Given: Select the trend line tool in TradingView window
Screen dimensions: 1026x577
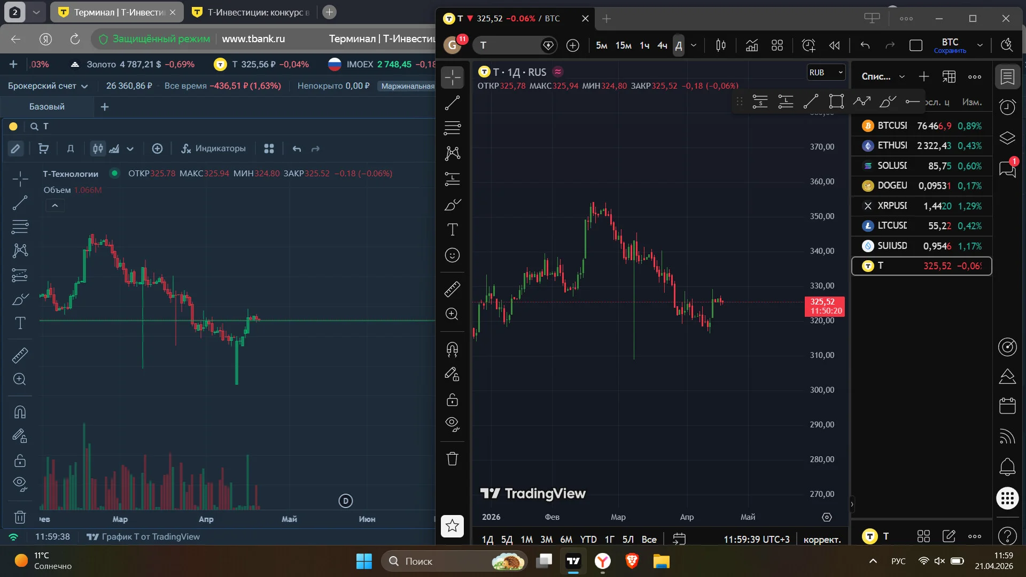Looking at the screenshot, I should 452,103.
